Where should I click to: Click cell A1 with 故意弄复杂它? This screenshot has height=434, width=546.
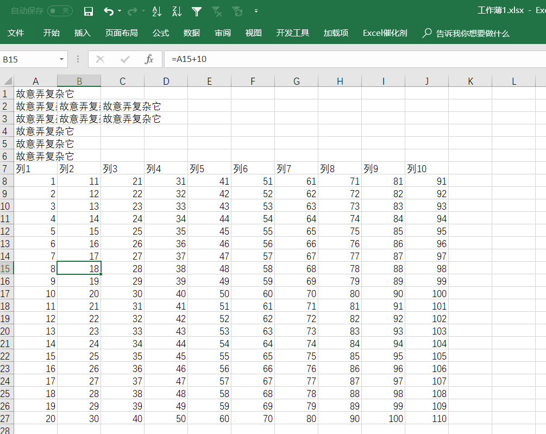click(x=35, y=93)
